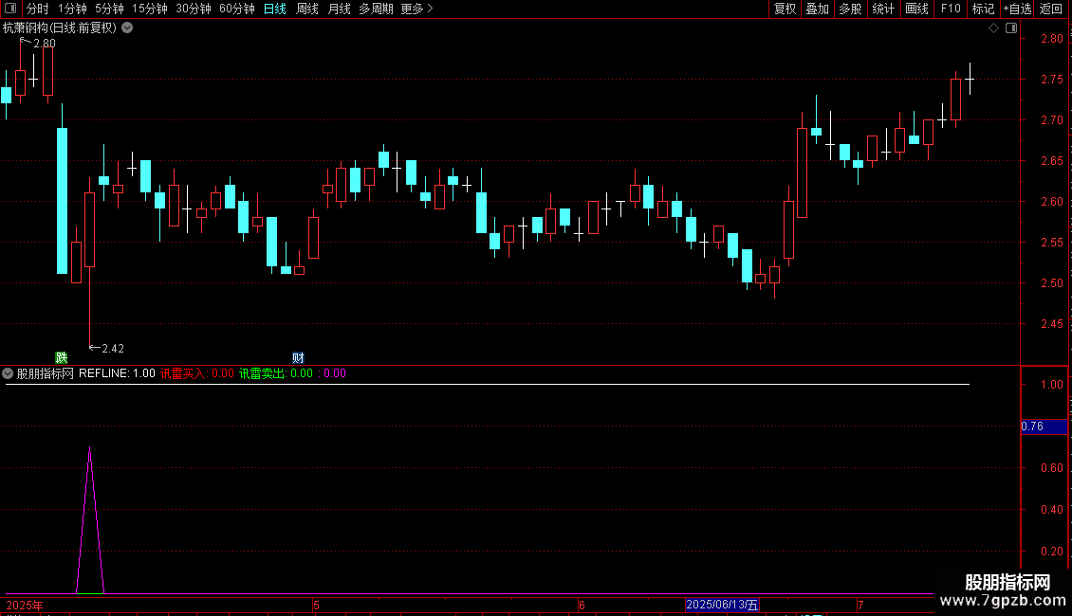Switch to the 分时 intraday view
Image resolution: width=1072 pixels, height=616 pixels.
tap(38, 9)
